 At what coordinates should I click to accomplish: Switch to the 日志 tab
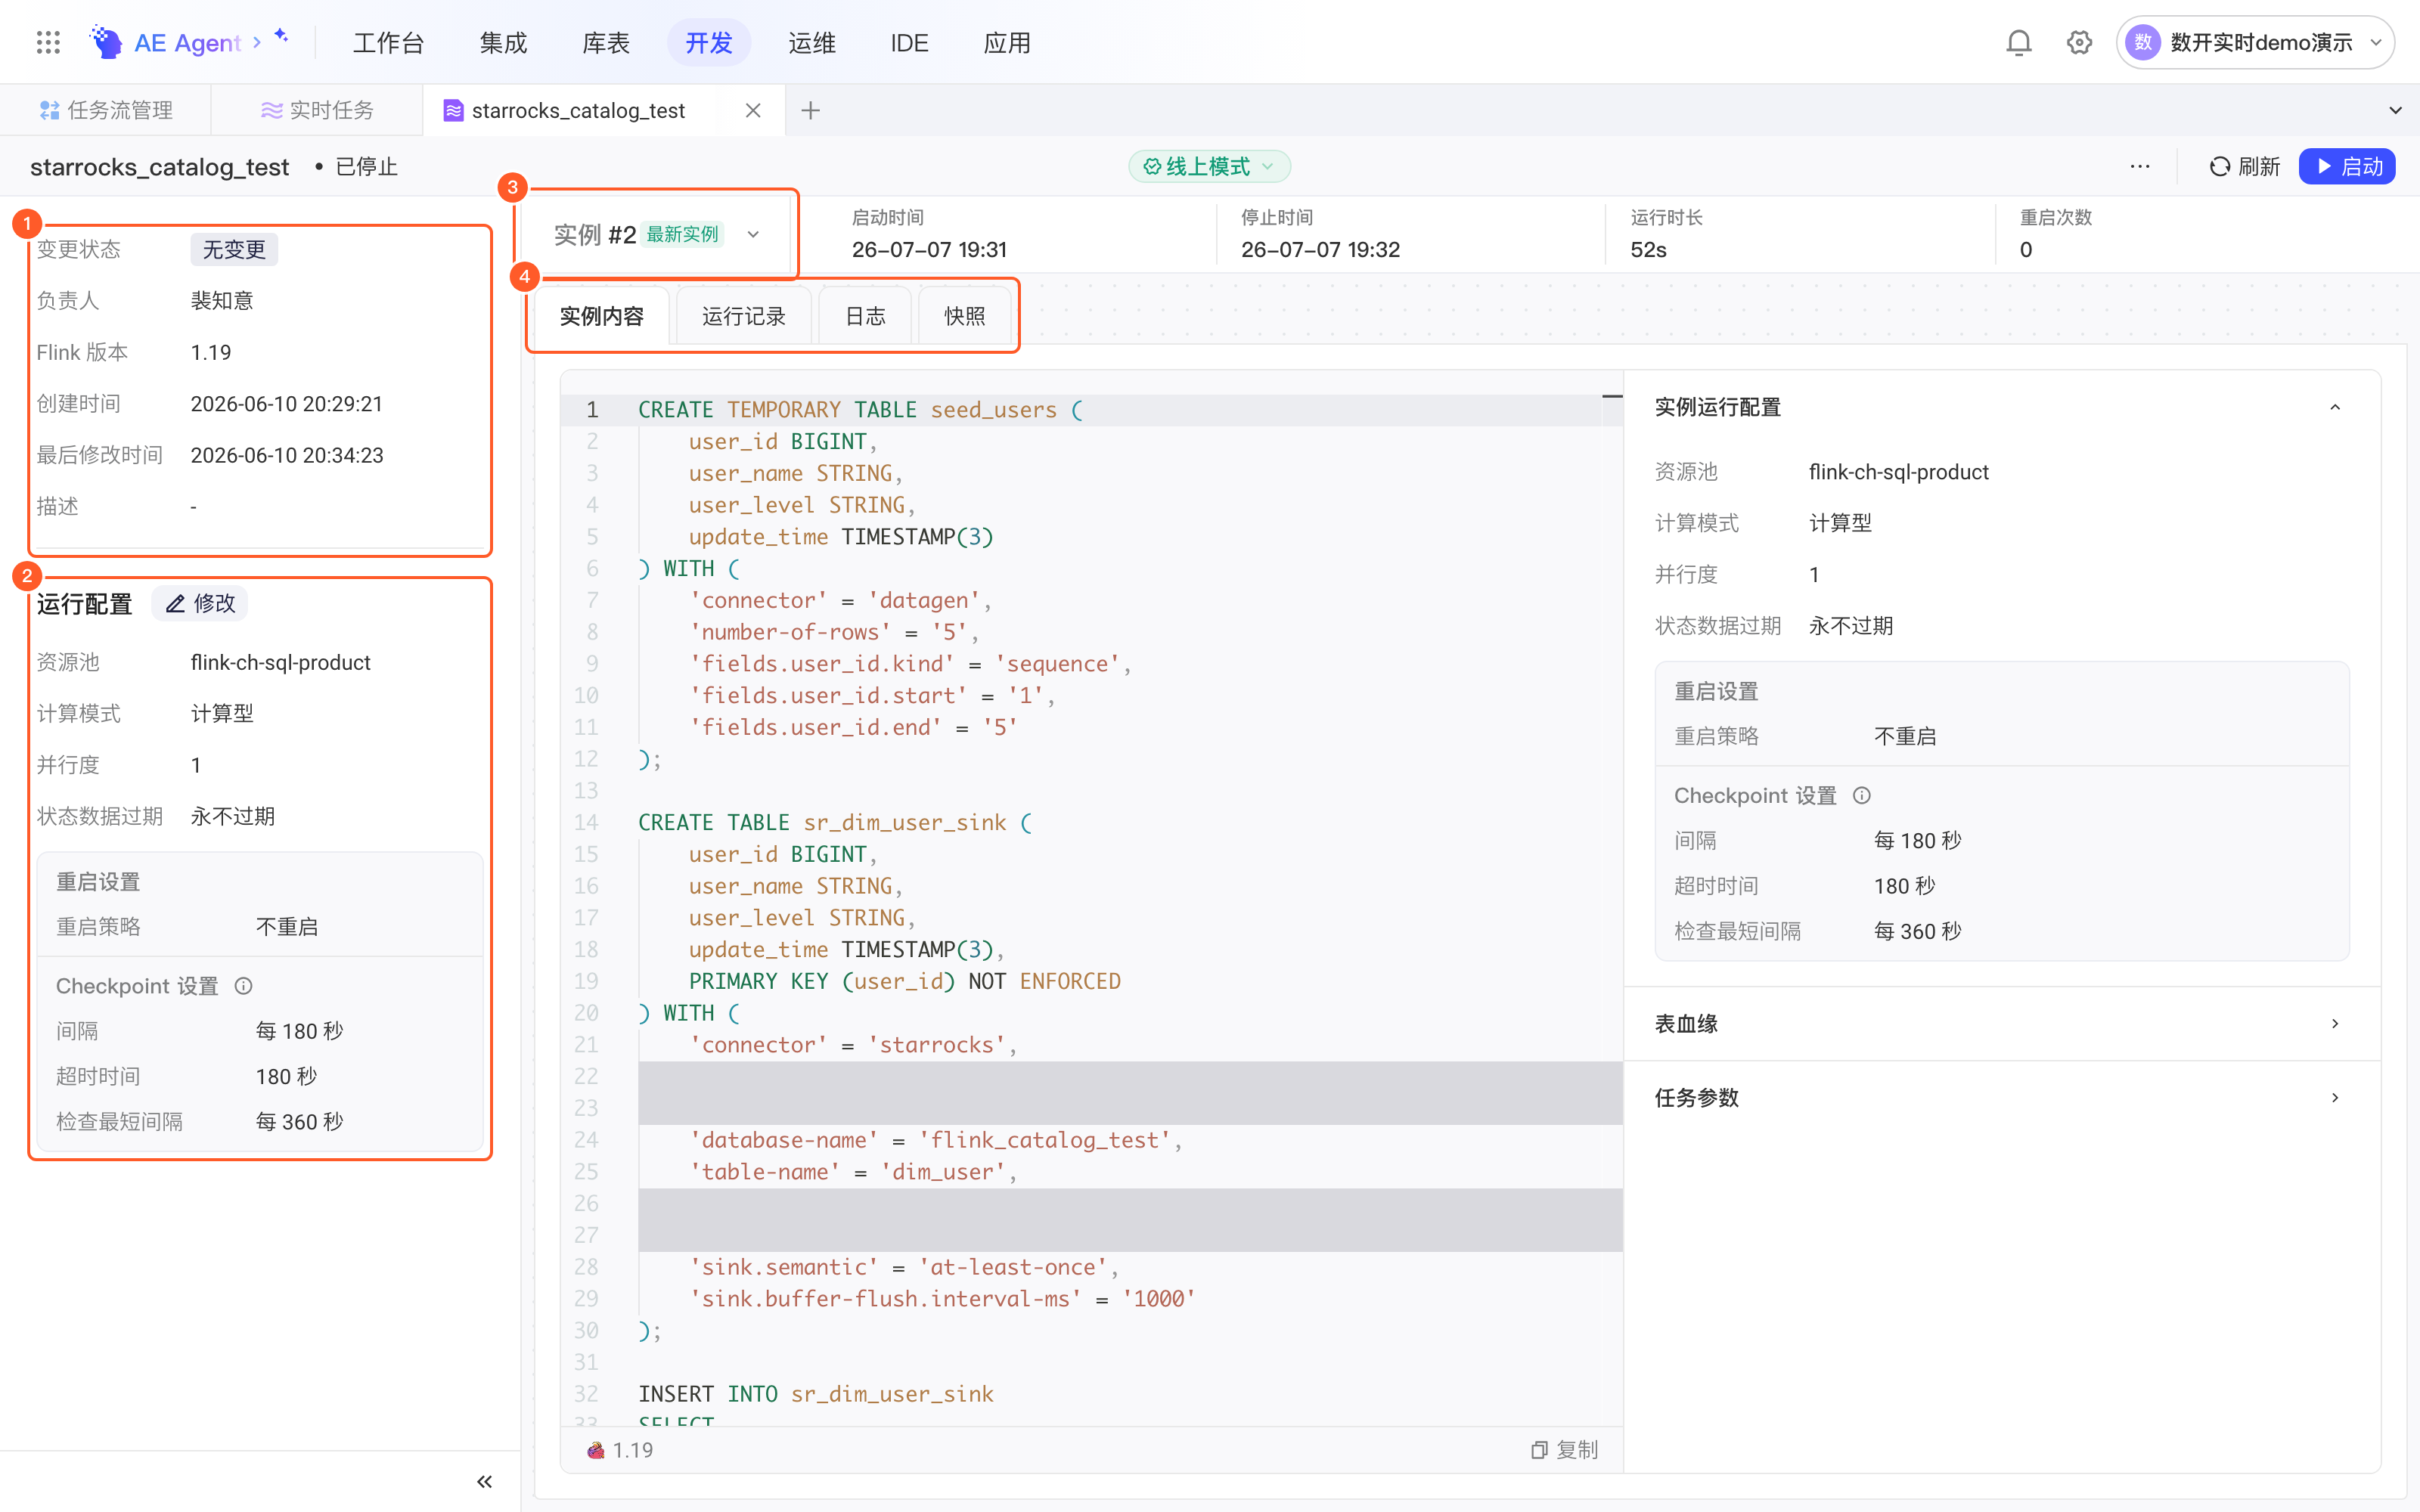(x=865, y=316)
